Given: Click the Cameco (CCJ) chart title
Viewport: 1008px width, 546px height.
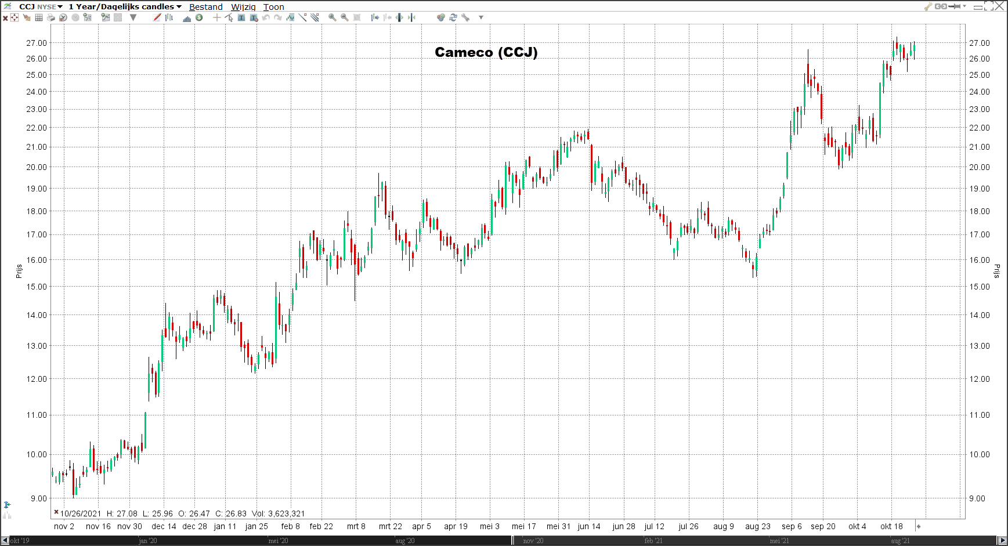Looking at the screenshot, I should coord(486,52).
